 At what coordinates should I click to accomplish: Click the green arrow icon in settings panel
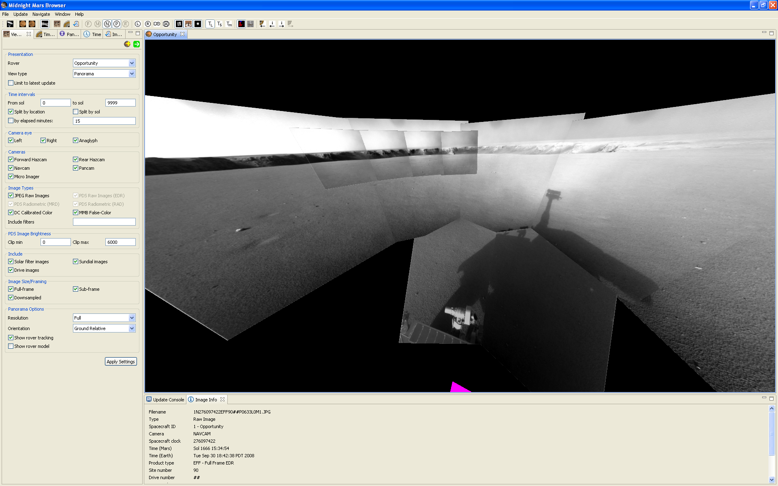click(137, 44)
